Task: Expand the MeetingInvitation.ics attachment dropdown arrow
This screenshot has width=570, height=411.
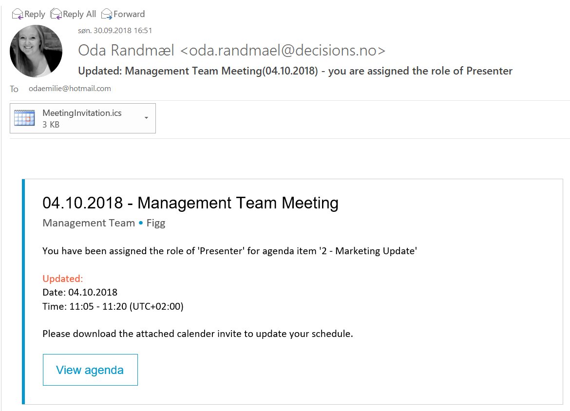Action: coord(146,118)
